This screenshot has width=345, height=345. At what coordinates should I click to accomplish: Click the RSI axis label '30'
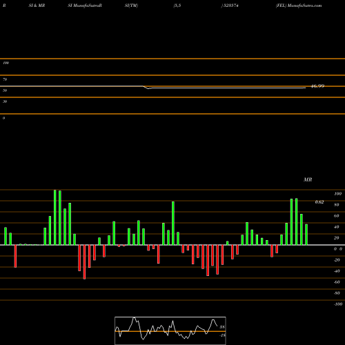[x=5, y=101]
